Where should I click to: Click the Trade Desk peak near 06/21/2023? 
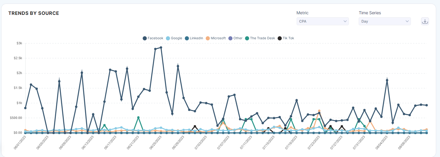(138, 117)
